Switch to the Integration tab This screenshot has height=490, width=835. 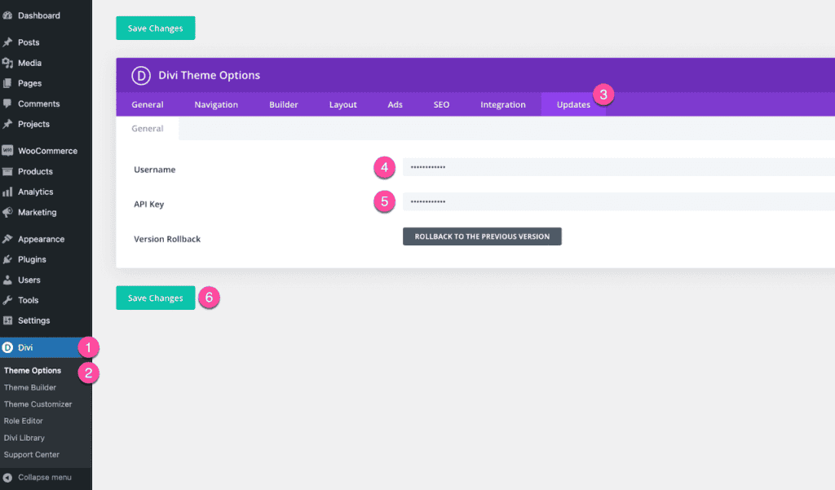[503, 104]
